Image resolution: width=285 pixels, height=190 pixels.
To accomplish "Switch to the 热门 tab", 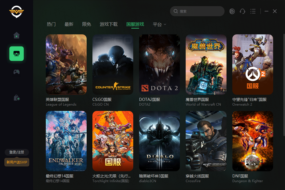I will tap(51, 24).
